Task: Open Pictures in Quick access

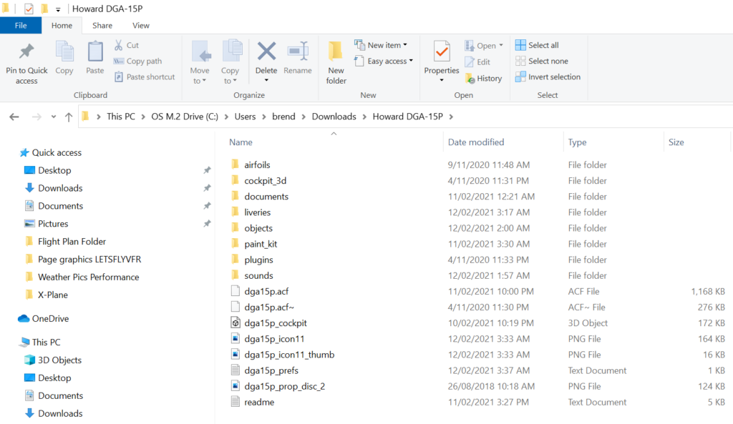Action: point(53,224)
